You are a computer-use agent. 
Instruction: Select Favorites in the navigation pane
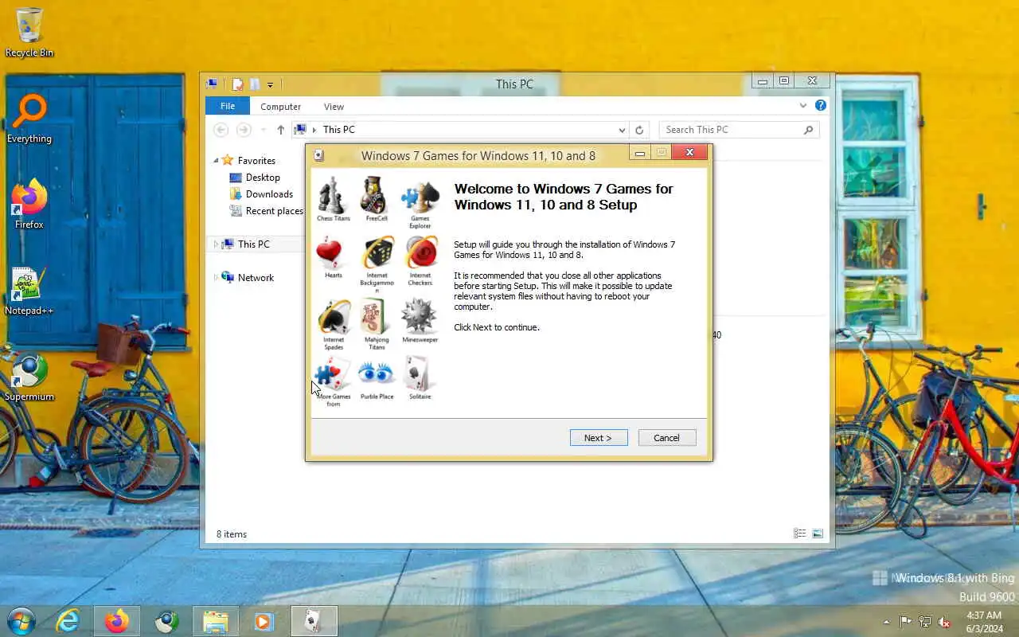point(256,161)
